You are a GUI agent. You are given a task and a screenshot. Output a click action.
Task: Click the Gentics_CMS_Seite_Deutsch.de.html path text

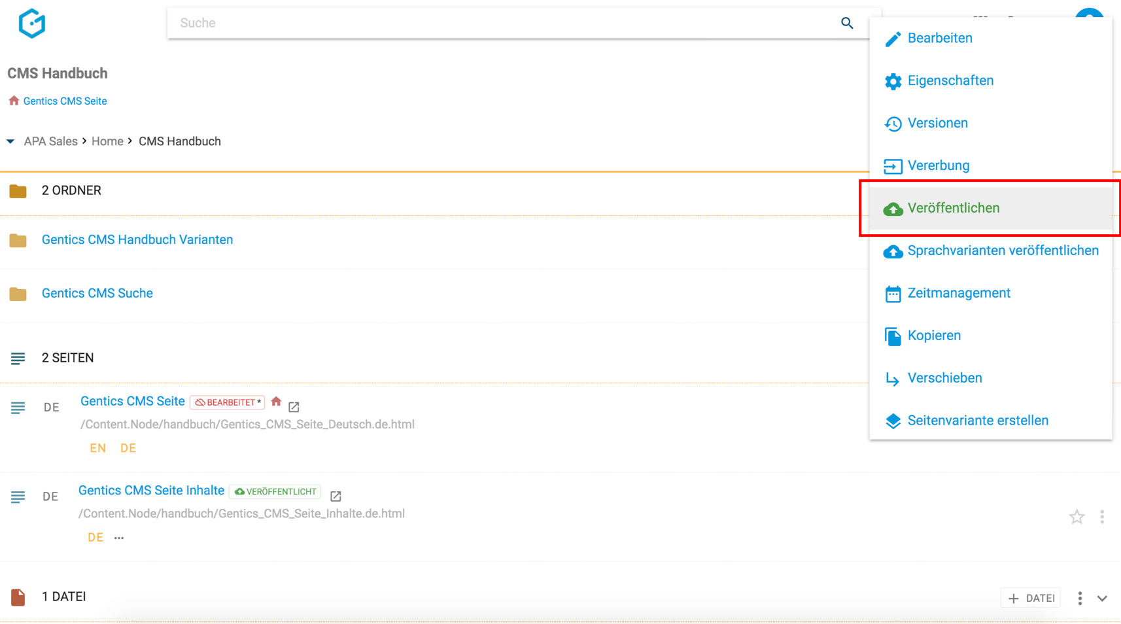pyautogui.click(x=247, y=425)
